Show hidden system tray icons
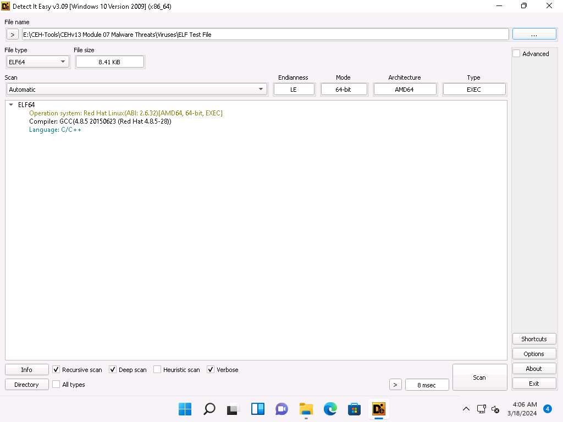The width and height of the screenshot is (563, 422). coord(466,409)
